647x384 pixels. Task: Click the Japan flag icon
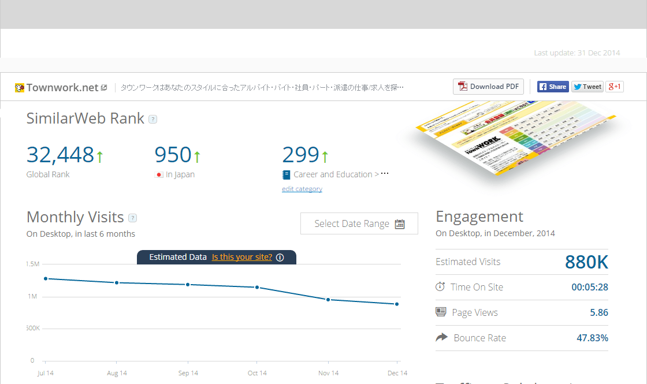click(159, 175)
